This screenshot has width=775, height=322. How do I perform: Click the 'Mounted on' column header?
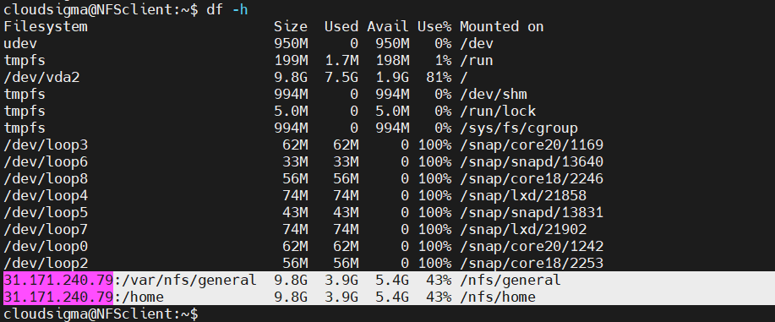(502, 26)
